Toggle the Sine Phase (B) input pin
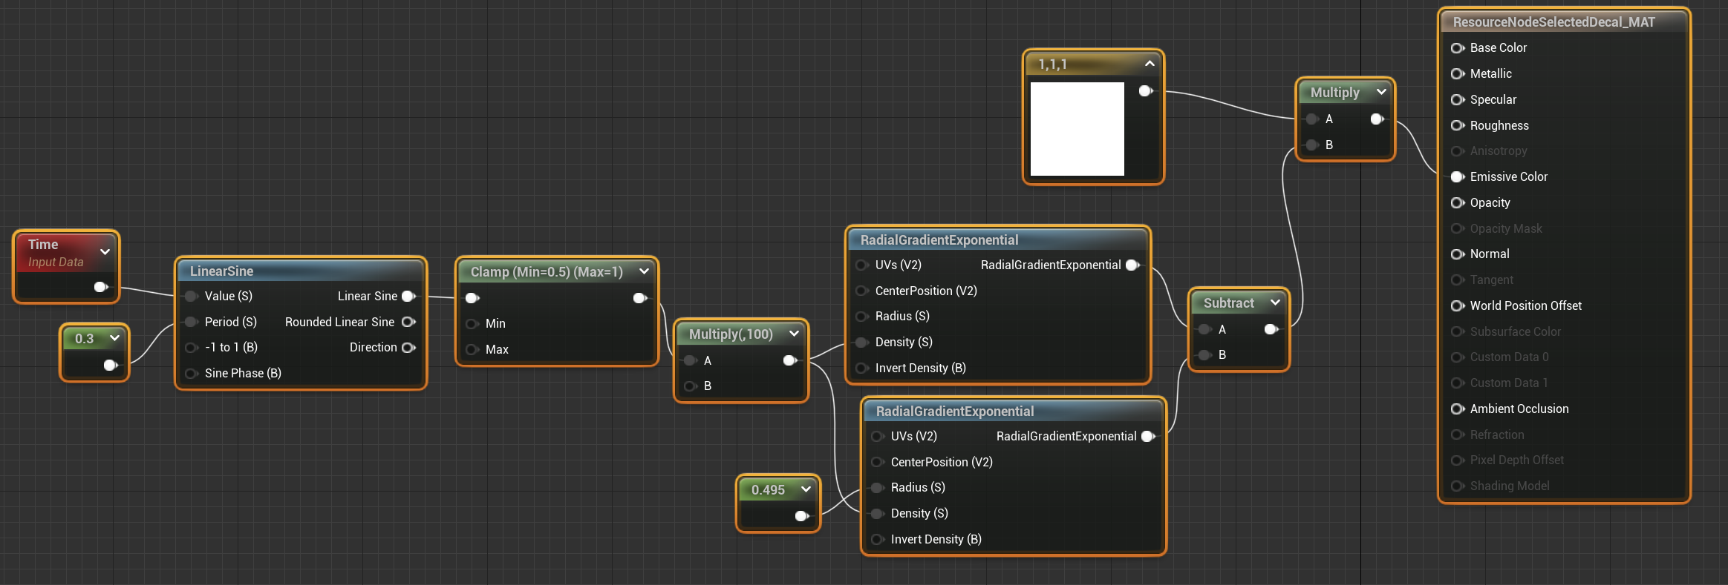Viewport: 1728px width, 585px height. 191,373
